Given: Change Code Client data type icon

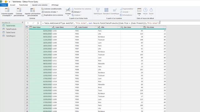Looking at the screenshot, I should [53, 27].
